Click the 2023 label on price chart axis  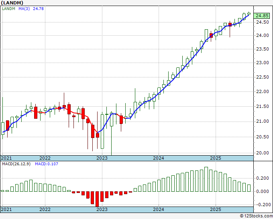coord(102,158)
